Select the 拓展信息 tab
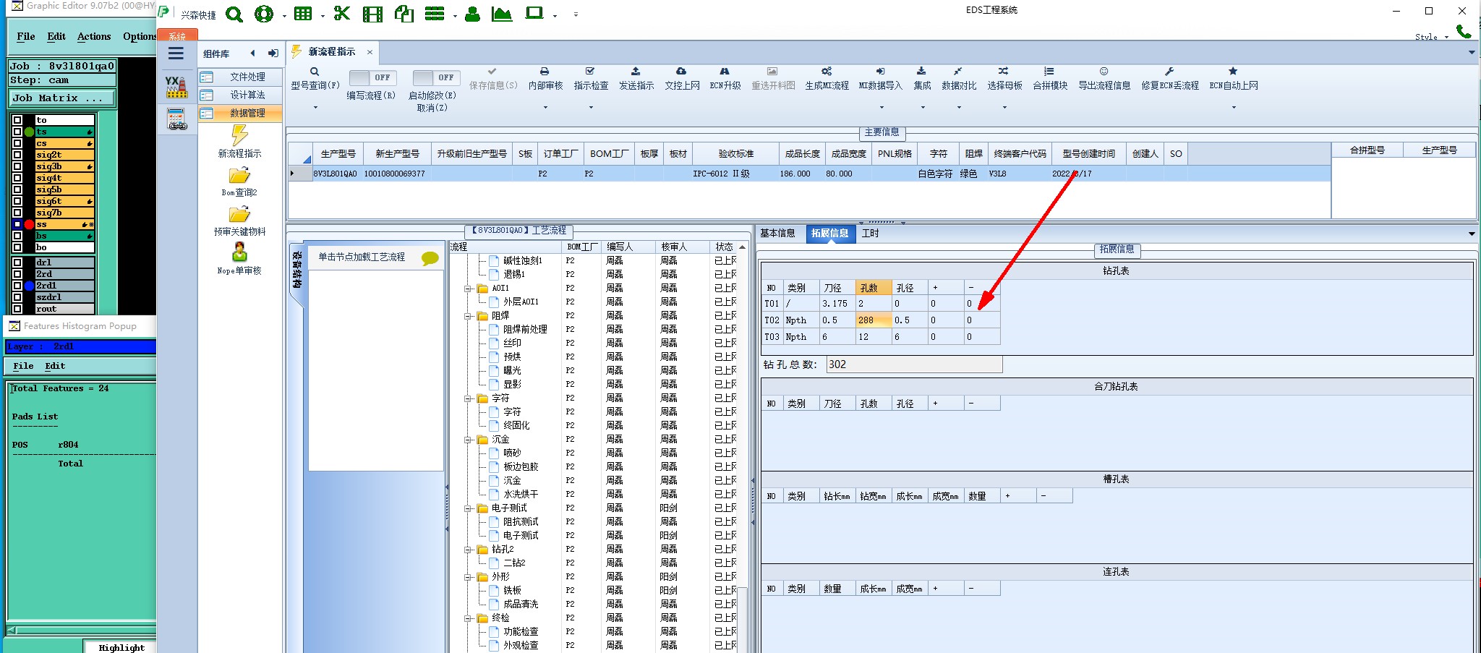This screenshot has width=1481, height=653. 829,234
